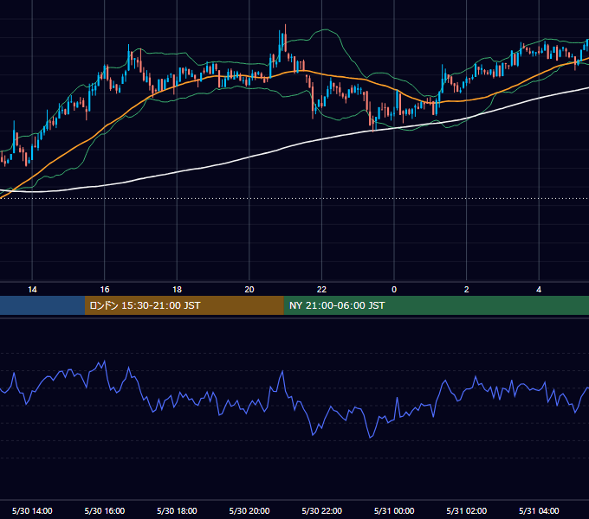This screenshot has height=519, width=589.
Task: Click the hour label 0 on upper axis
Action: click(x=394, y=290)
